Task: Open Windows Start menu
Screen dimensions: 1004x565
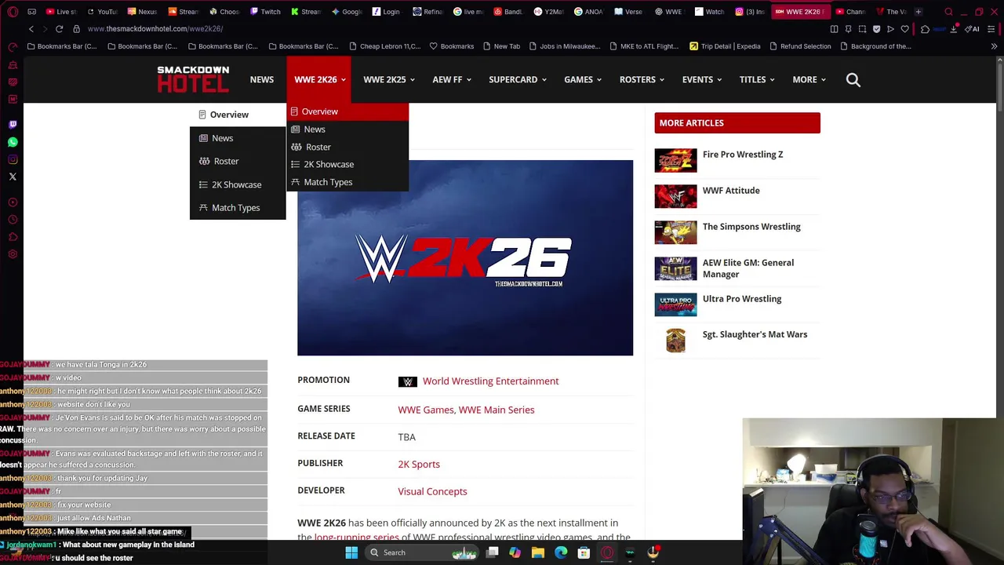Action: click(x=351, y=552)
